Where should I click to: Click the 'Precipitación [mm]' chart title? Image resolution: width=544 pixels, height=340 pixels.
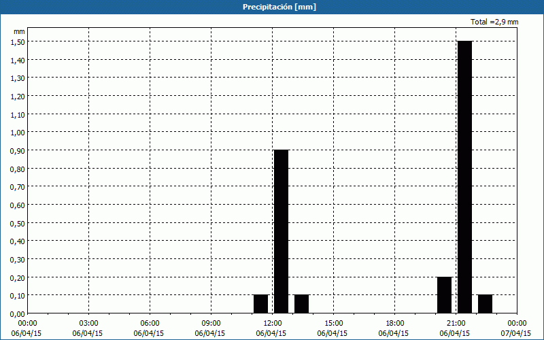coord(279,7)
